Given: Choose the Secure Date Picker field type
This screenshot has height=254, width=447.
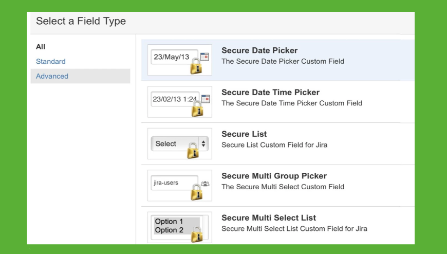Looking at the screenshot, I should [259, 50].
